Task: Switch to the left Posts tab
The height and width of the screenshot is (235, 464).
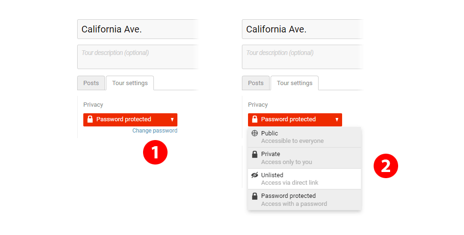Action: pos(91,83)
